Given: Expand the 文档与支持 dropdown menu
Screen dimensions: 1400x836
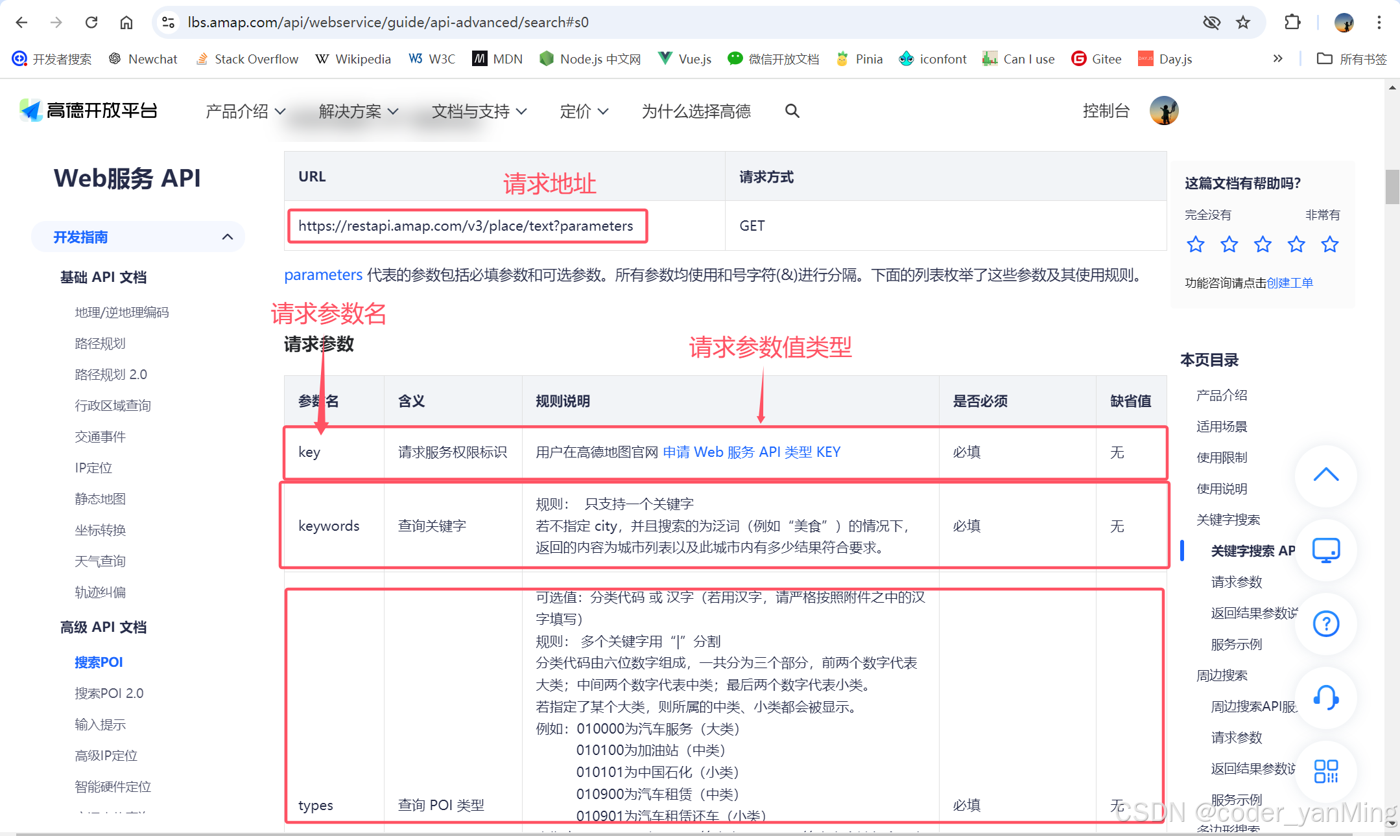Looking at the screenshot, I should [479, 111].
